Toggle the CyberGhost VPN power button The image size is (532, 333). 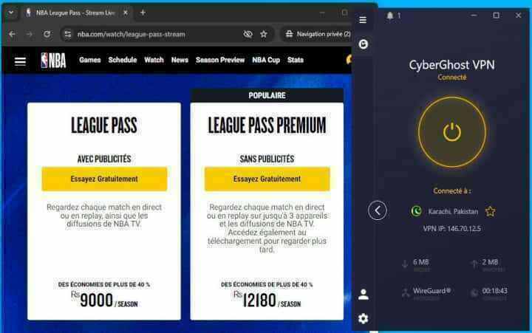[451, 132]
